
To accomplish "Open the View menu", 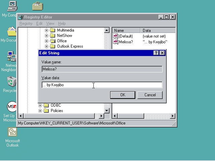I will 50,23.
